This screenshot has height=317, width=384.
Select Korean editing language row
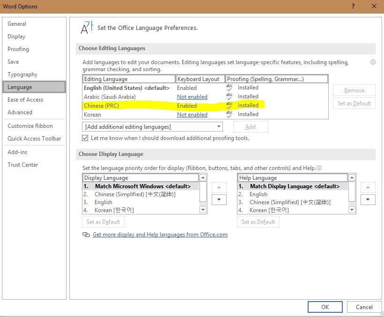(x=205, y=114)
